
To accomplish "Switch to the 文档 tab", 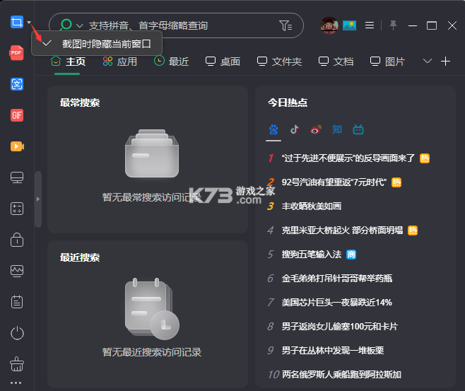I will pyautogui.click(x=336, y=62).
